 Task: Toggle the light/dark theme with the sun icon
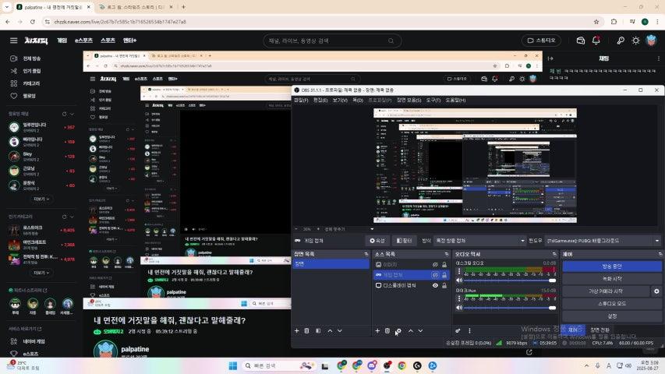click(635, 41)
